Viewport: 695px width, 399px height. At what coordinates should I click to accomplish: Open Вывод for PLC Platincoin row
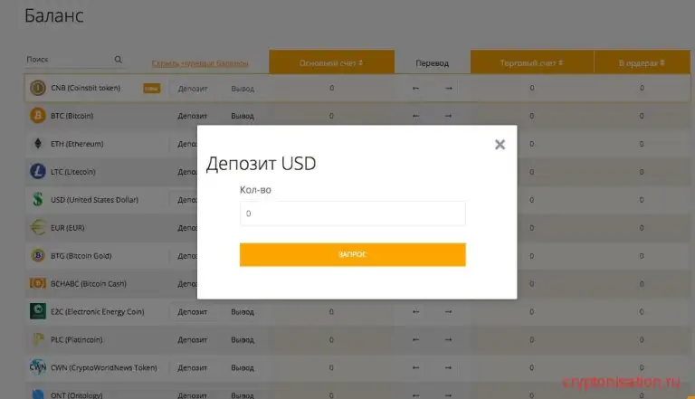tap(243, 340)
